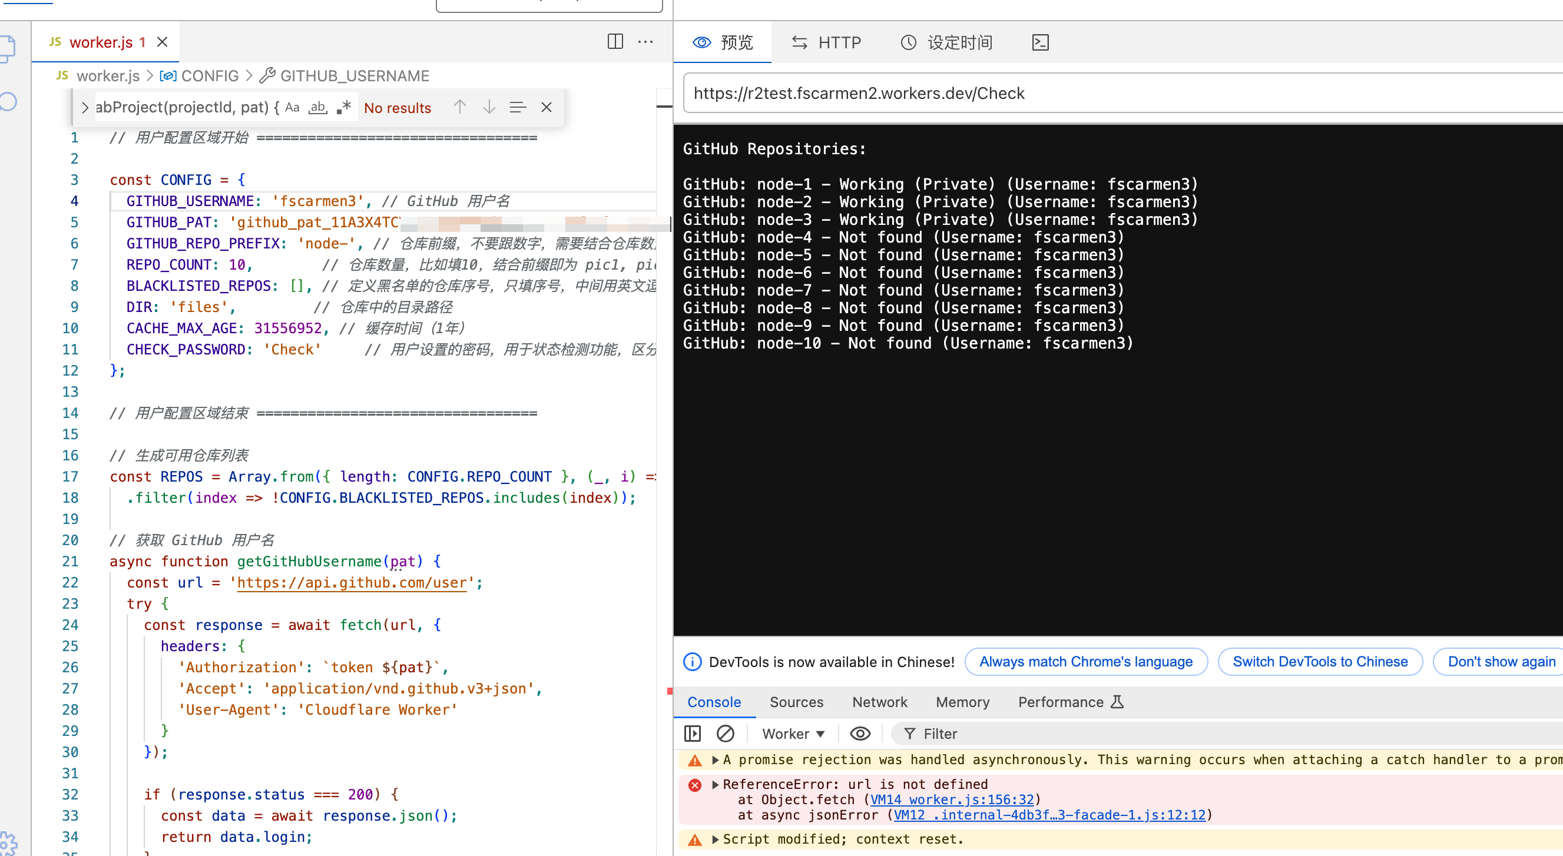Screen dimensions: 1563x856
Task: Switch to the HTTP tab
Action: point(826,42)
